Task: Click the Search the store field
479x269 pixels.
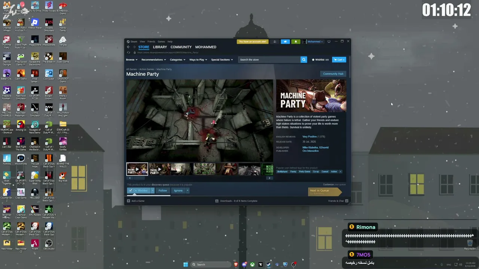Action: [x=269, y=60]
